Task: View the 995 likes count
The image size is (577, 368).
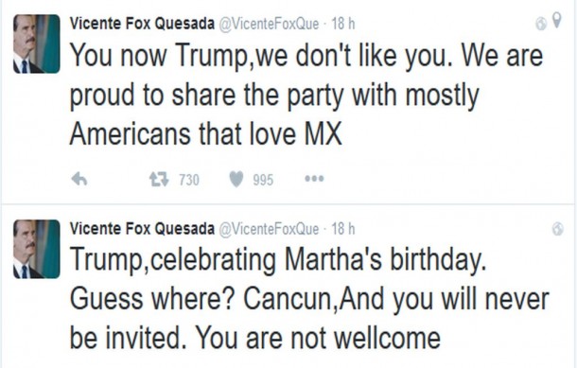Action: (263, 180)
